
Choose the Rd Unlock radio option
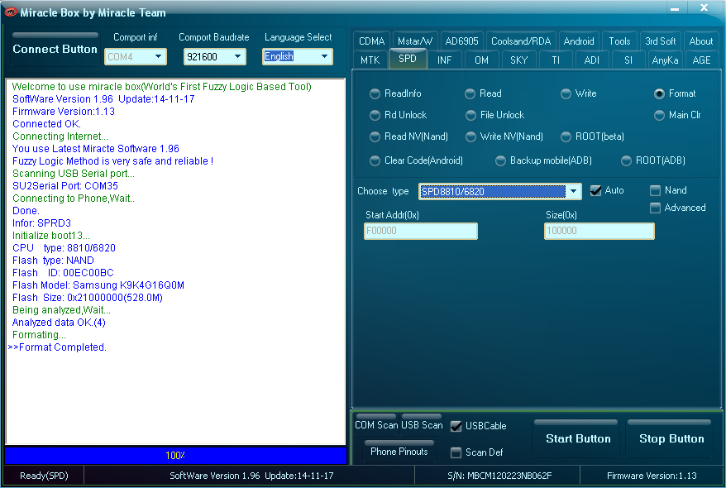point(399,115)
